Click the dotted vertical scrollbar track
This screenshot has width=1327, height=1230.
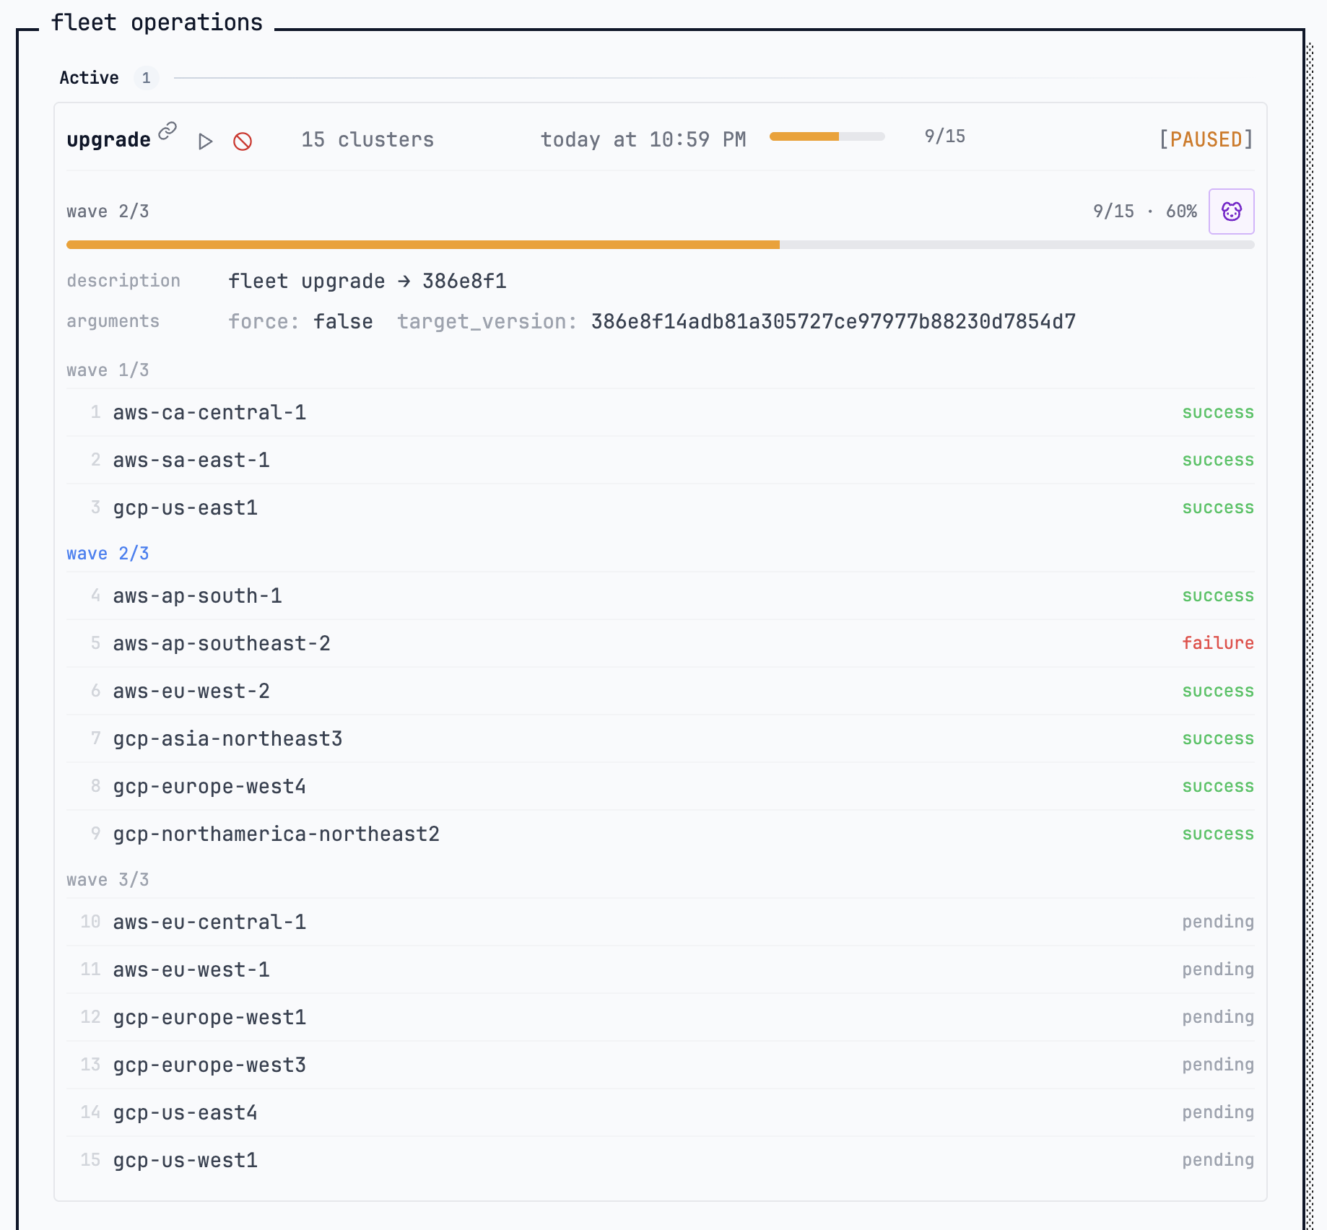(x=1309, y=635)
